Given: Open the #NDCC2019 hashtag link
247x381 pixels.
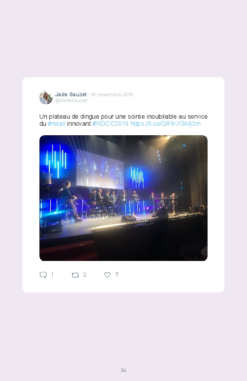Looking at the screenshot, I should click(110, 124).
